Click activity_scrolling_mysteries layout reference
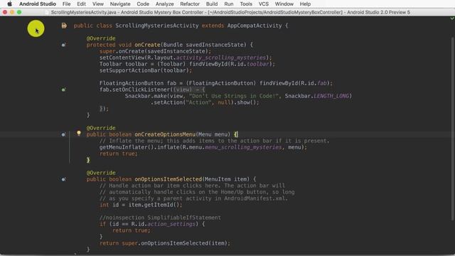This screenshot has width=455, height=256. click(221, 58)
